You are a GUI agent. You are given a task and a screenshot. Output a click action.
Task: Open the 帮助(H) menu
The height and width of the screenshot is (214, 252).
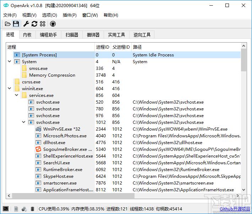pos(111,15)
